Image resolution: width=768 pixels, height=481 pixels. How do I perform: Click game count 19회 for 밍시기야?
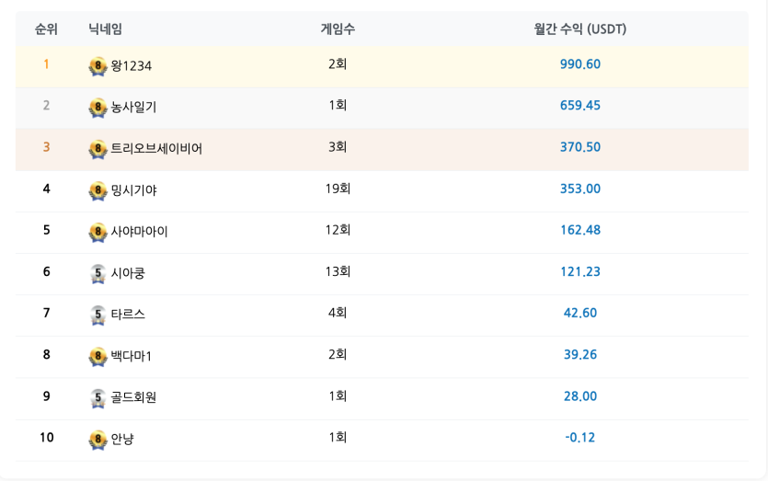coord(338,189)
